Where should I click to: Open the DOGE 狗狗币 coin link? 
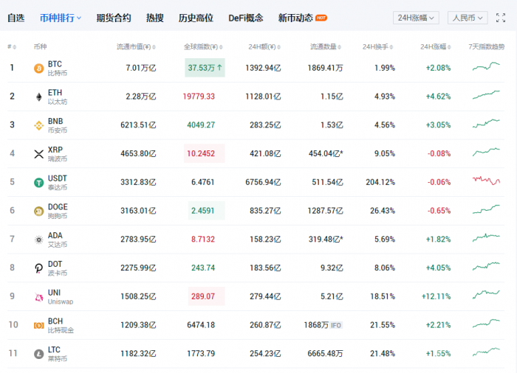click(x=58, y=211)
